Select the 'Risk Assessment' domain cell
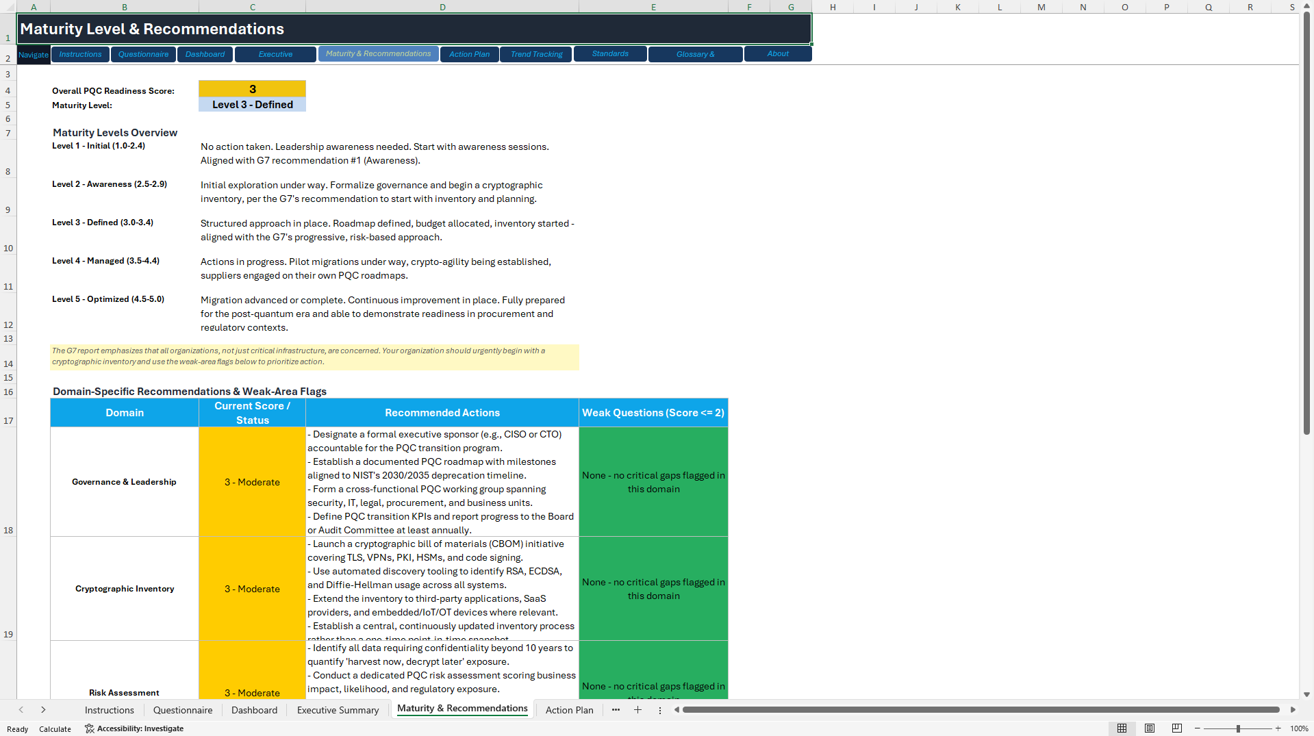Viewport: 1314px width, 736px height. (125, 670)
